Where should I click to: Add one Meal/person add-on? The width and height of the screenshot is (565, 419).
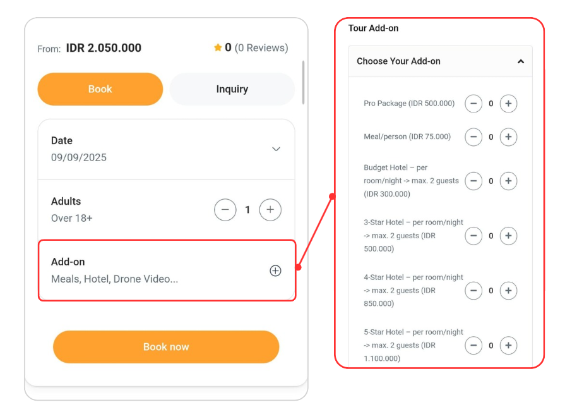pos(508,137)
